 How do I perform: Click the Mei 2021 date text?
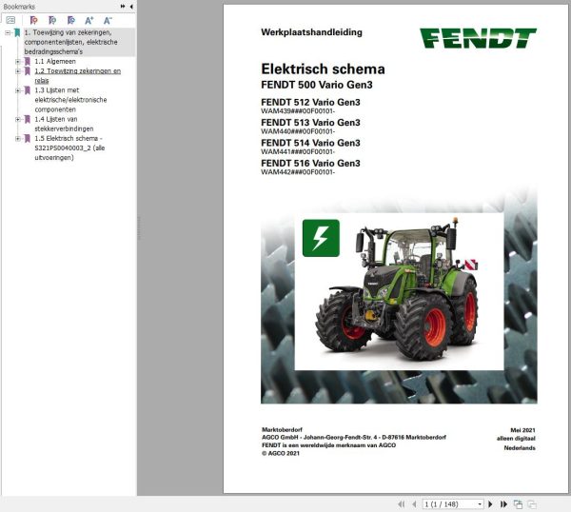(522, 430)
